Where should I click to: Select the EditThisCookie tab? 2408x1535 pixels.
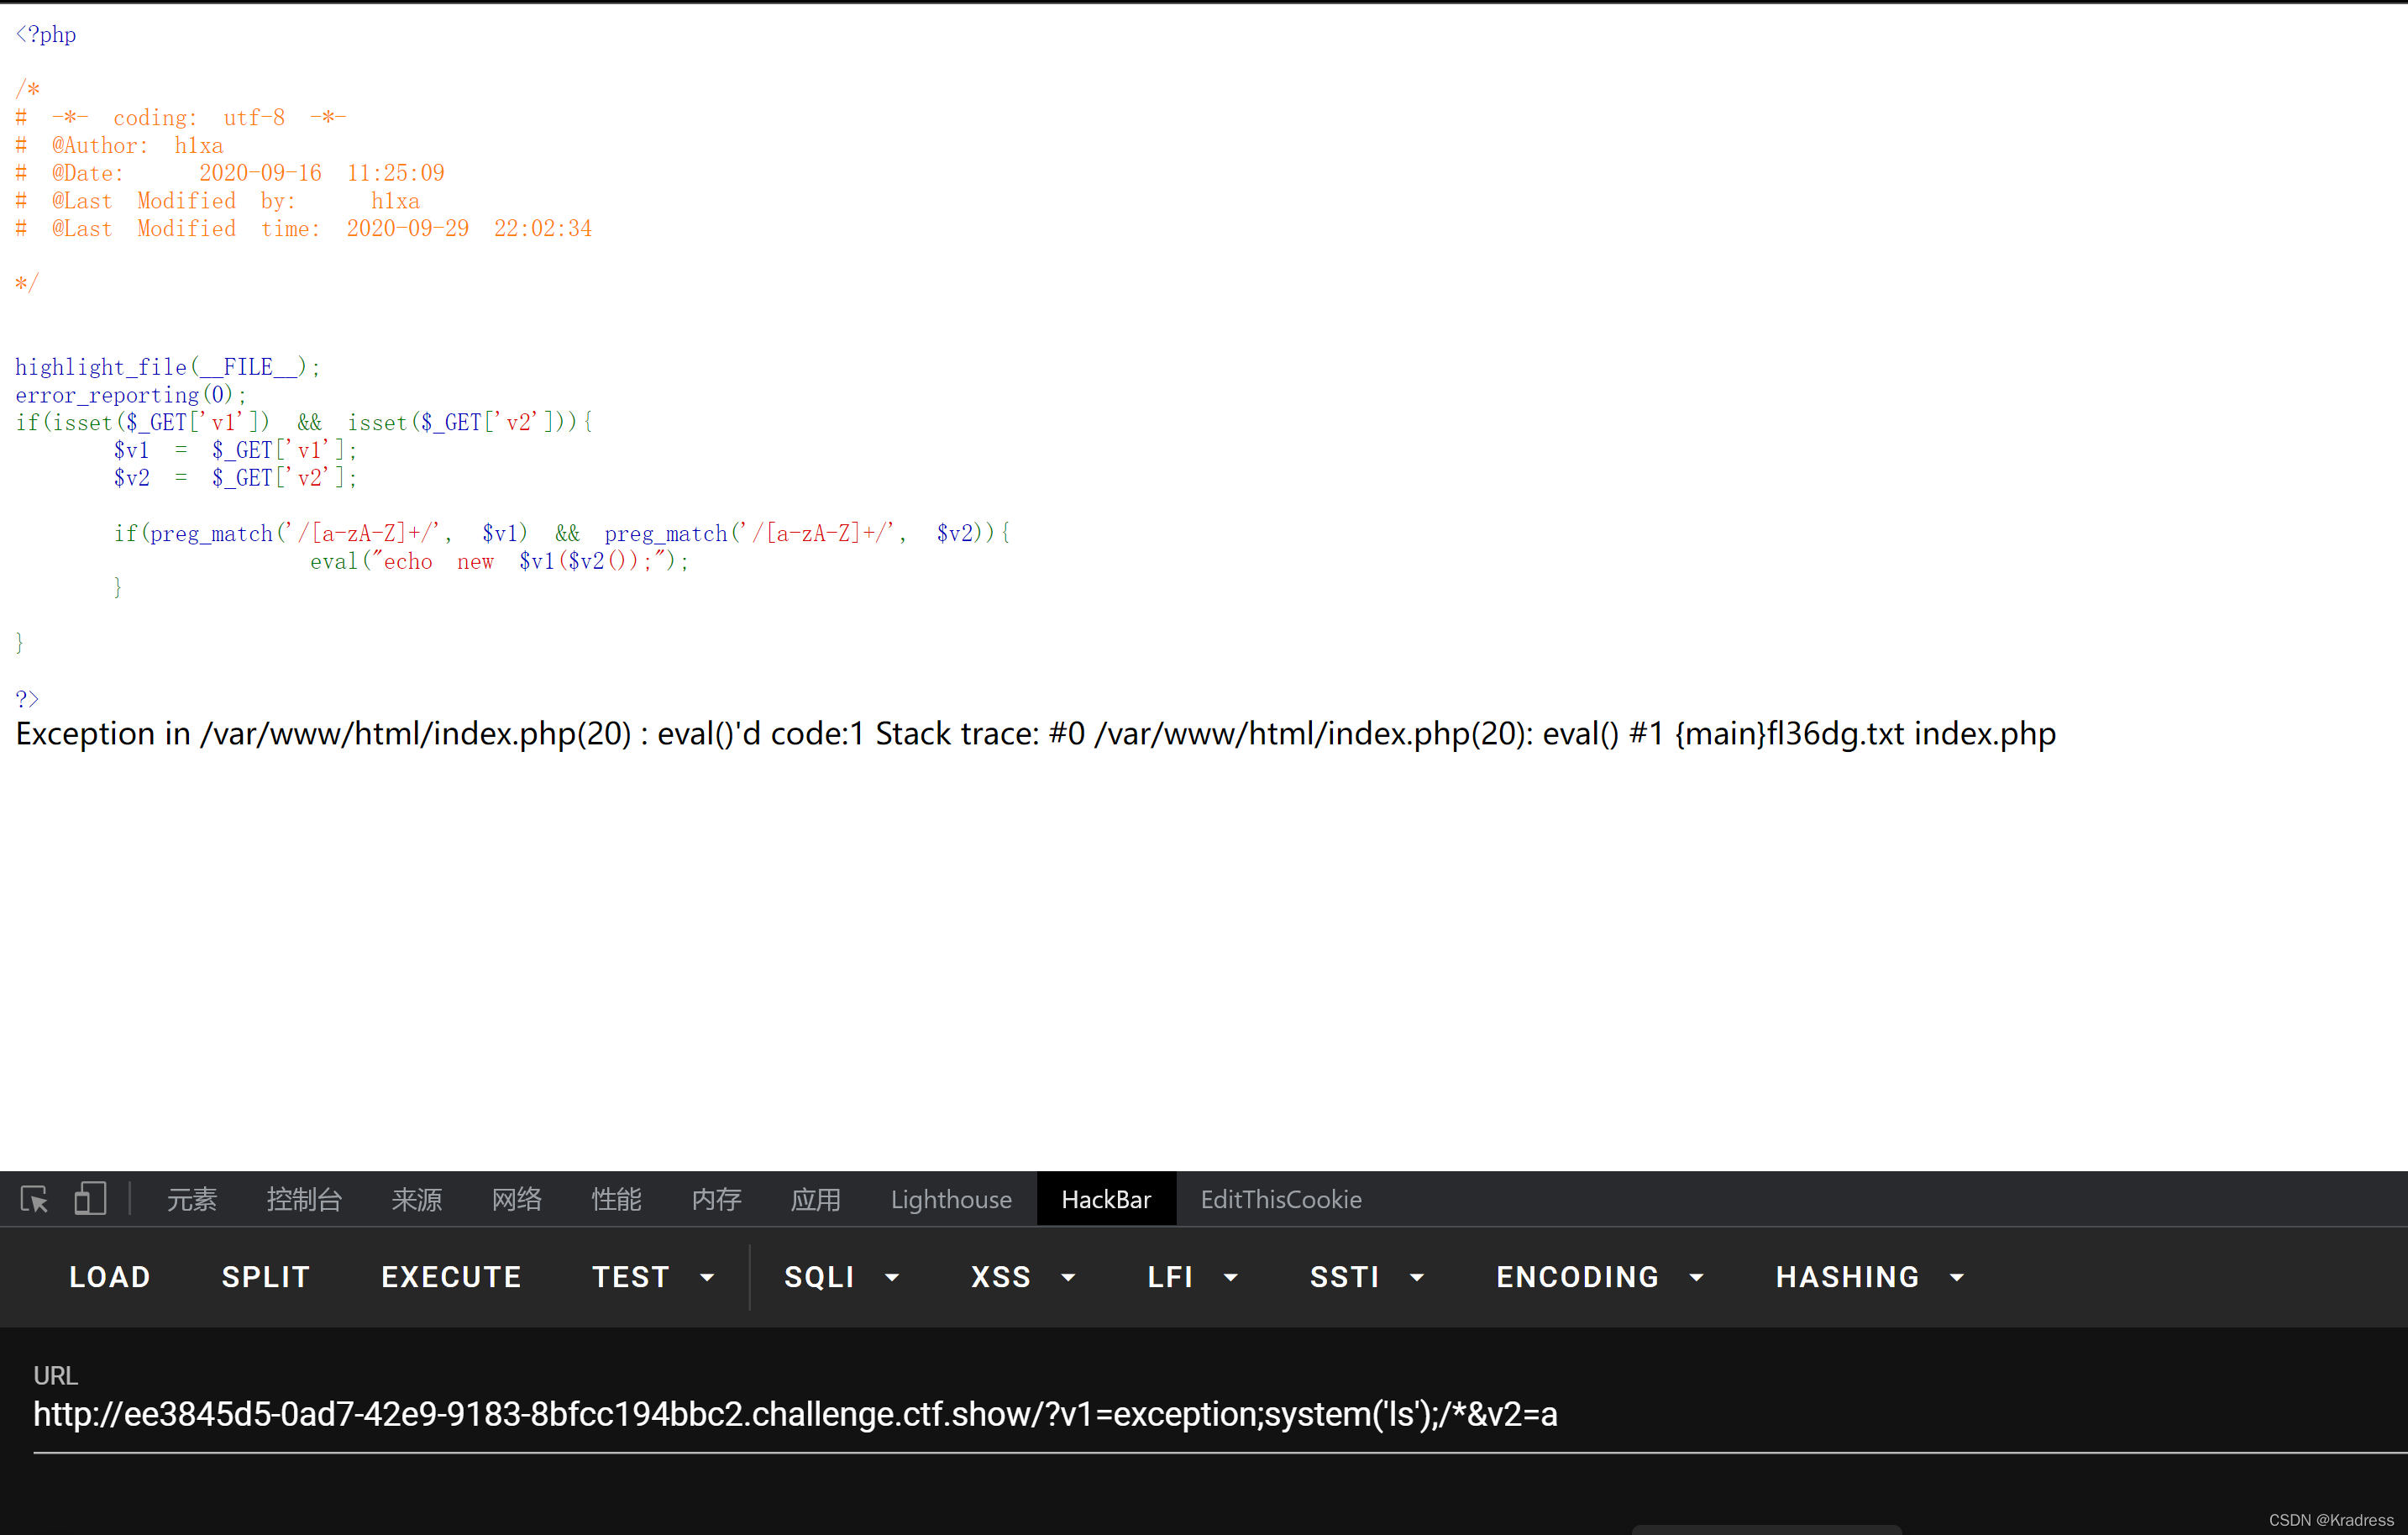coord(1280,1199)
